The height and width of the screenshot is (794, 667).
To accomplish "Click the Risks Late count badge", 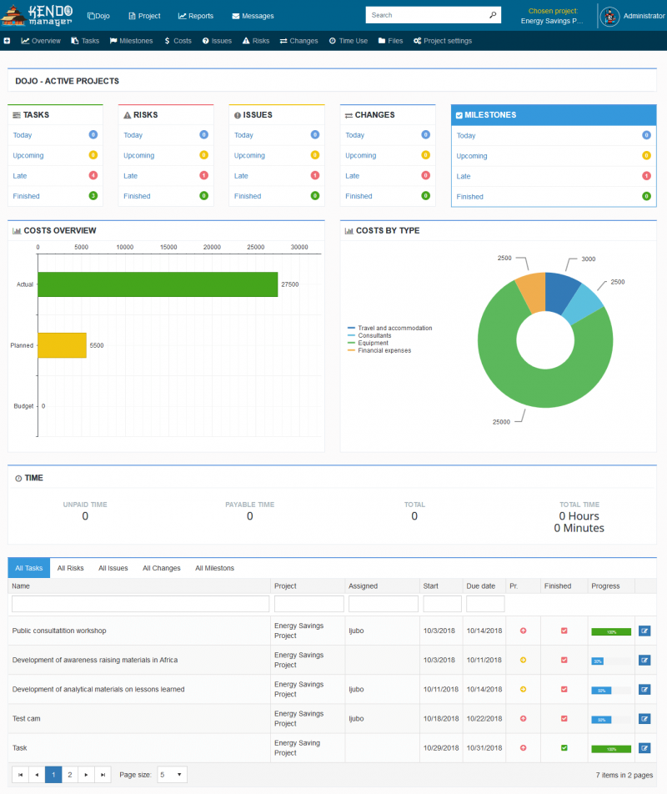I will (204, 175).
